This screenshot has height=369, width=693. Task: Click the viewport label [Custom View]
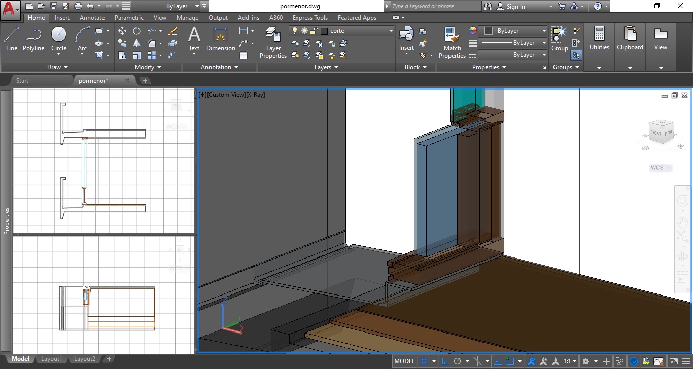[x=226, y=95]
